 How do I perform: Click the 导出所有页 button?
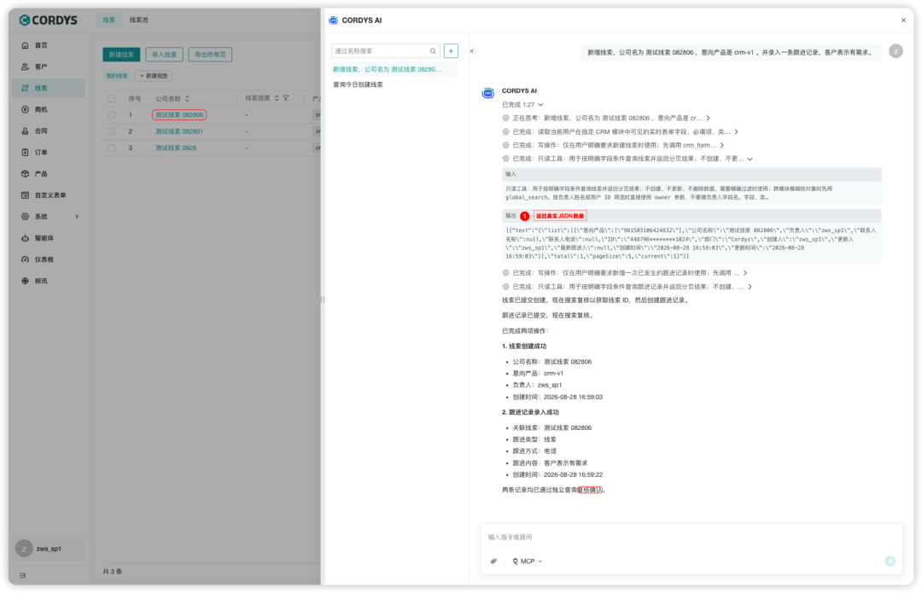[x=210, y=55]
